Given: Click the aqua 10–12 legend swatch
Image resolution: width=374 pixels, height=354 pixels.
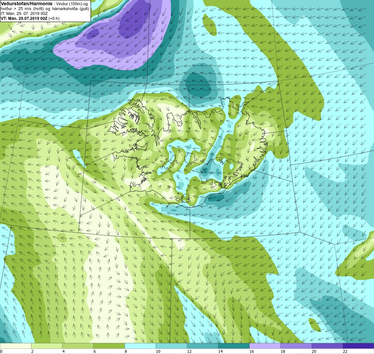Looking at the screenshot, I should pos(171,346).
